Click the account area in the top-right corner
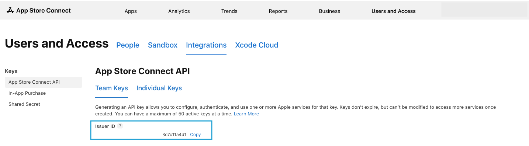 pos(484,10)
